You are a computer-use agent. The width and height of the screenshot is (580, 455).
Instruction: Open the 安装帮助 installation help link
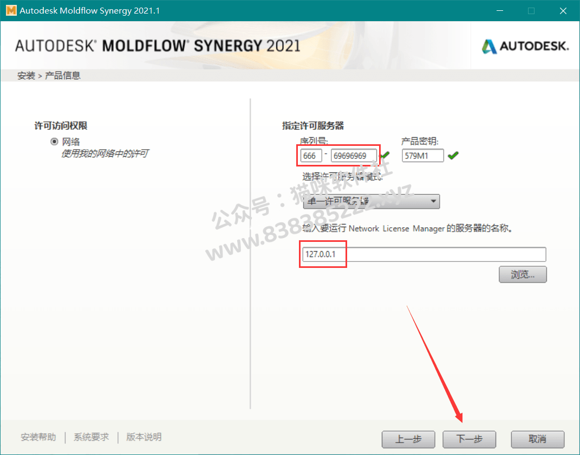pyautogui.click(x=38, y=437)
